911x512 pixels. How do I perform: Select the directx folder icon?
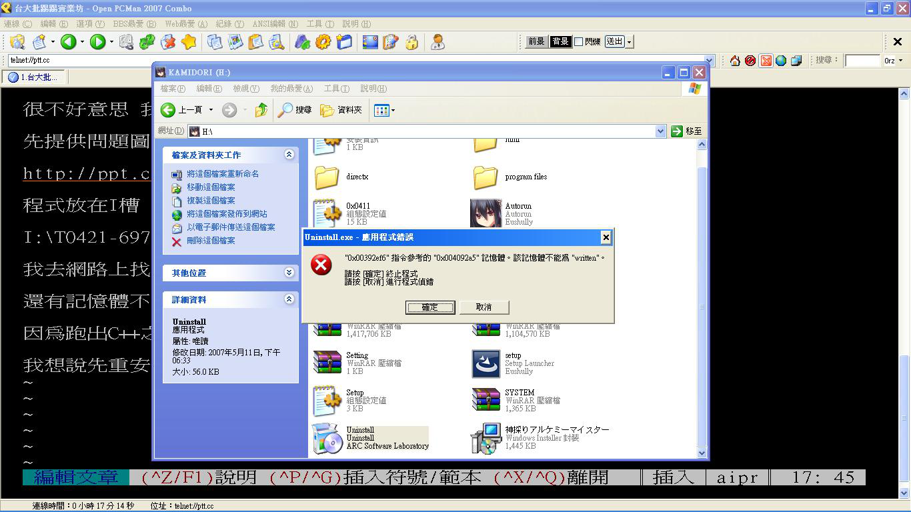[327, 177]
